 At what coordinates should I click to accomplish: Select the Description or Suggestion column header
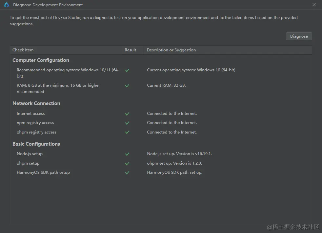tap(228, 50)
